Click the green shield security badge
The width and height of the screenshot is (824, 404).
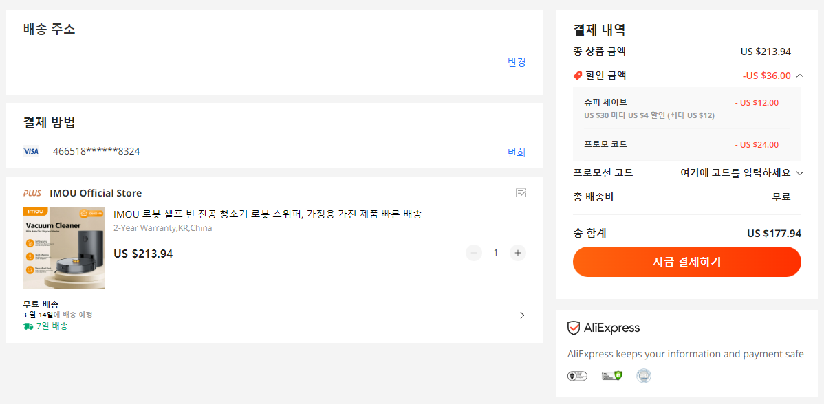[612, 376]
